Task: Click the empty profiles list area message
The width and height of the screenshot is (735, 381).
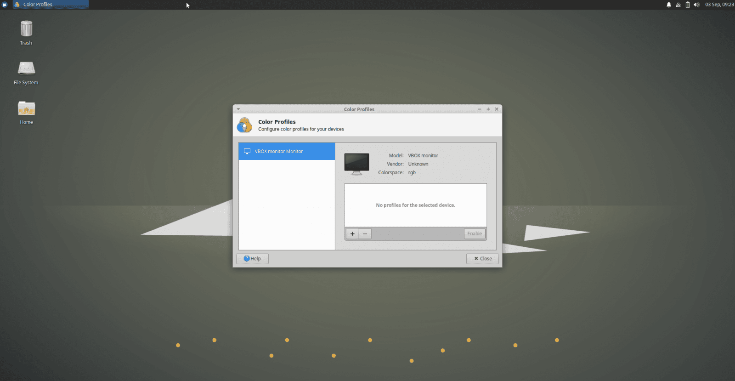Action: 416,205
